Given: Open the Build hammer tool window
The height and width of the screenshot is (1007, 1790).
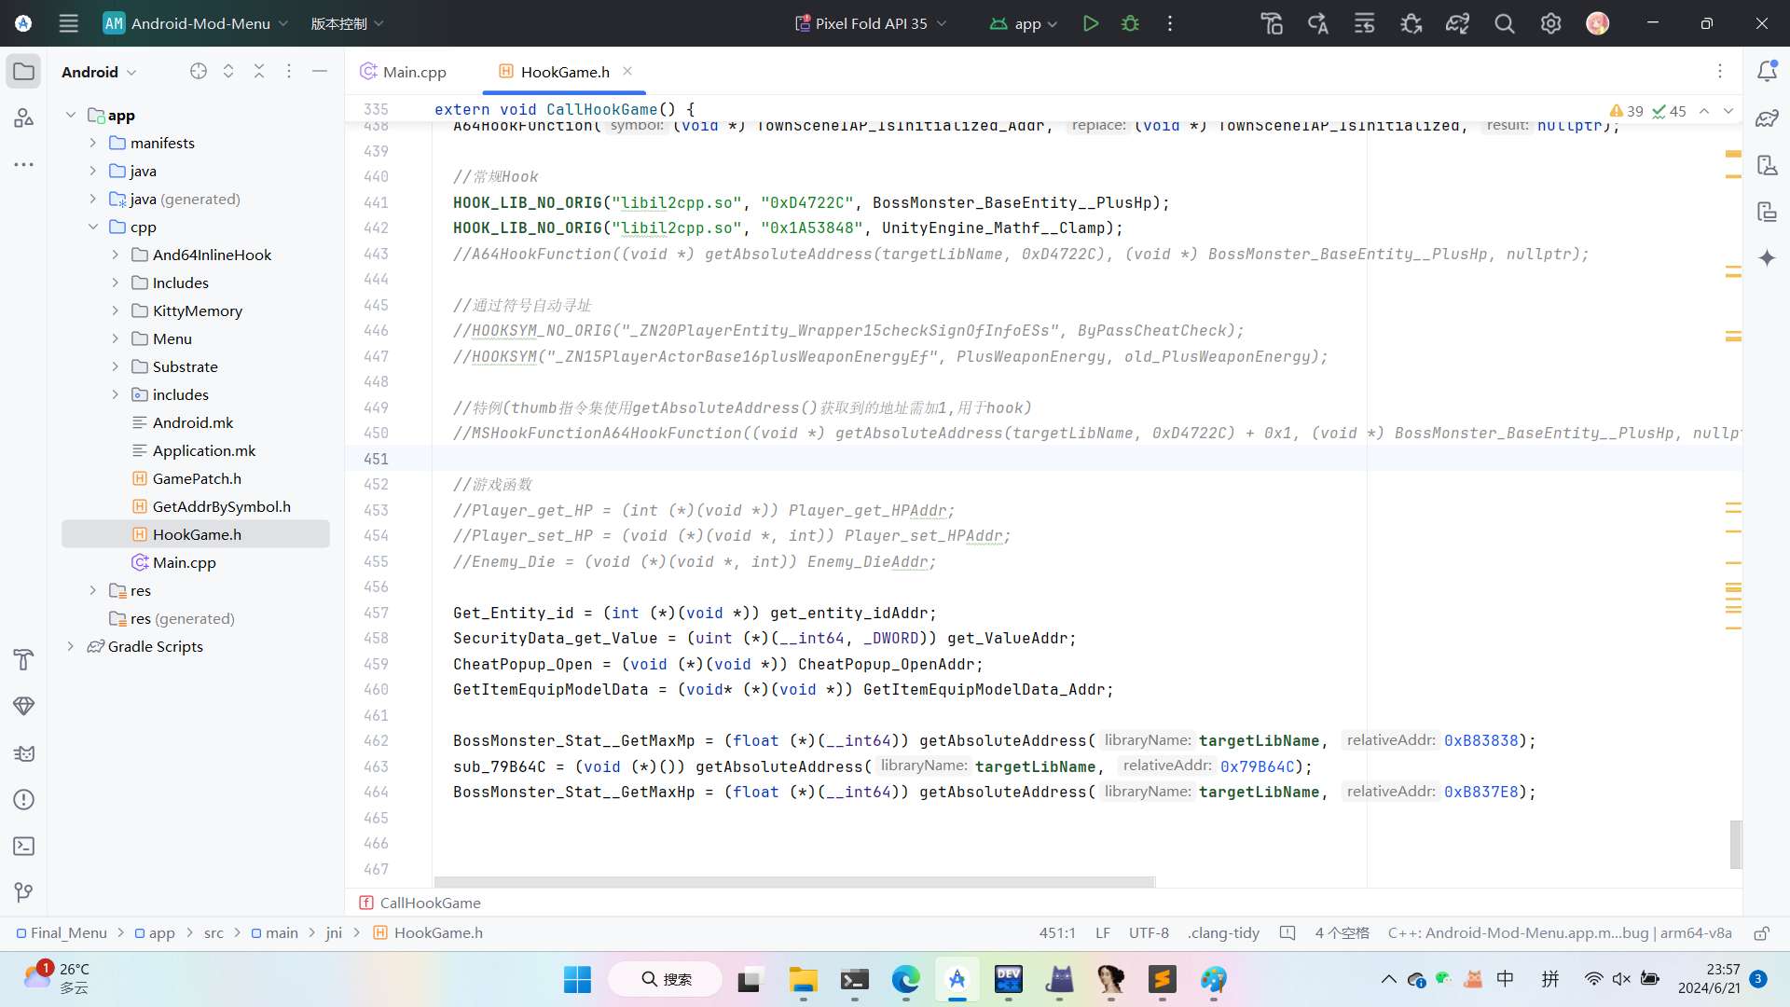Looking at the screenshot, I should tap(24, 659).
